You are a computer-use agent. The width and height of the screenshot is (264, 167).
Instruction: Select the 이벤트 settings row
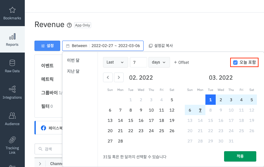(x=47, y=65)
